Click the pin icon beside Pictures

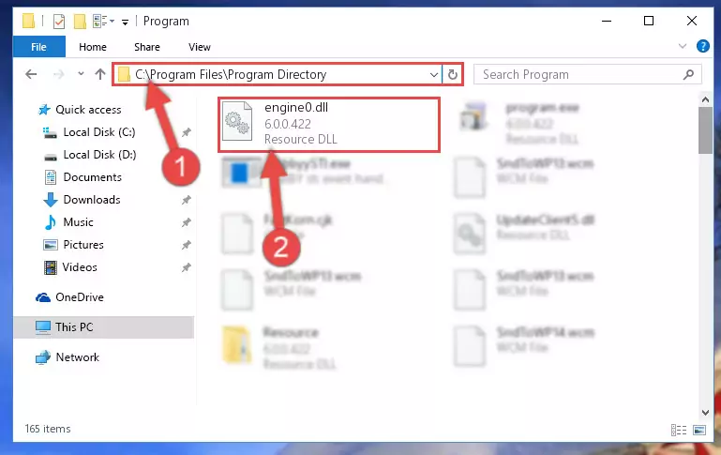coord(187,245)
